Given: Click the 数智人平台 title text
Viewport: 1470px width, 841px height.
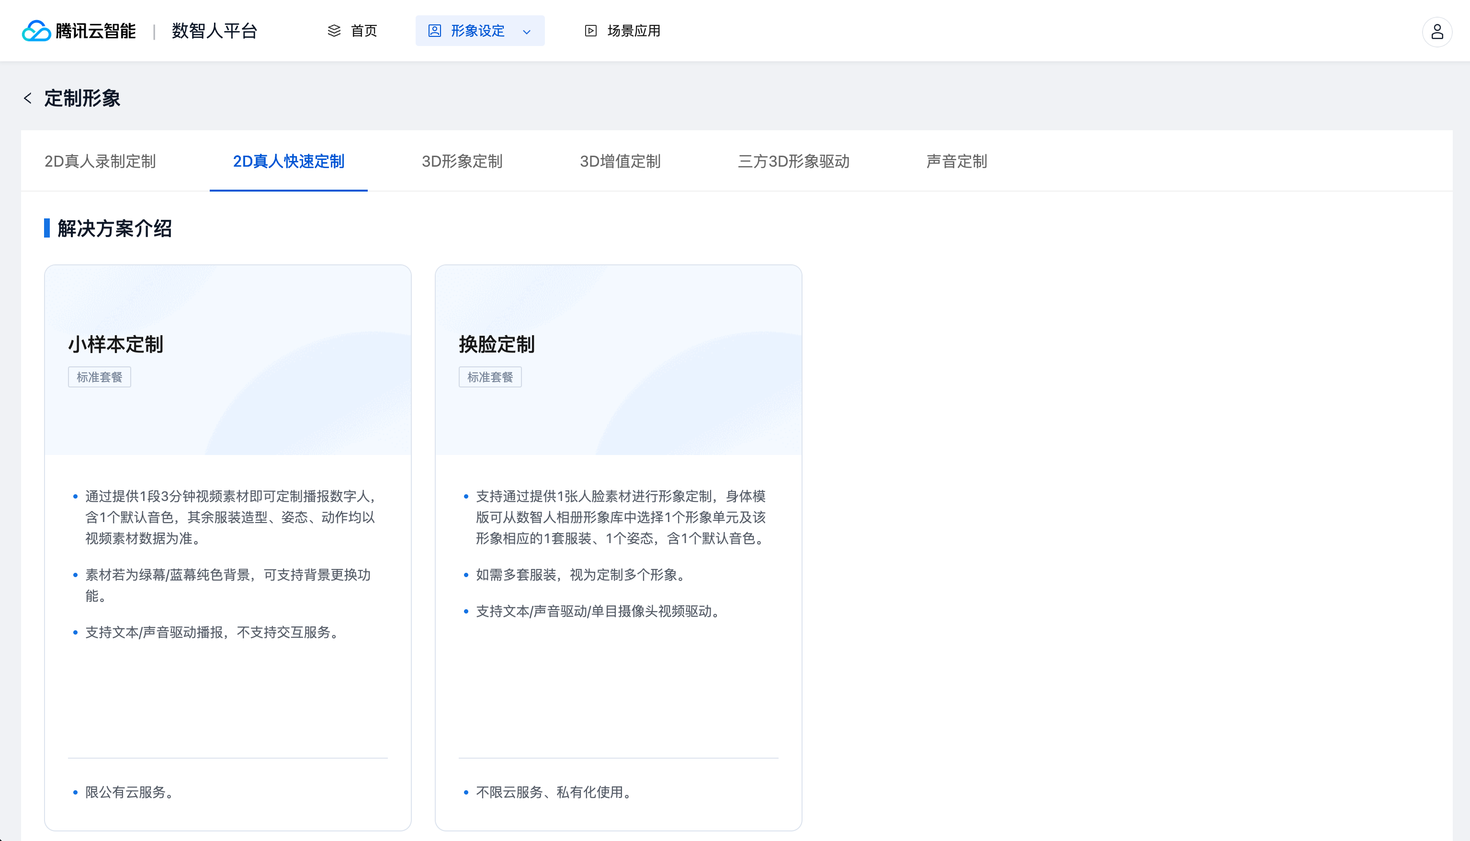Looking at the screenshot, I should pos(214,31).
